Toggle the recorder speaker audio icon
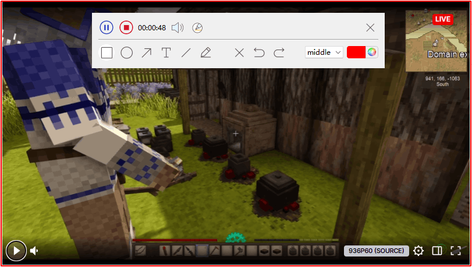472x267 pixels. (x=178, y=28)
